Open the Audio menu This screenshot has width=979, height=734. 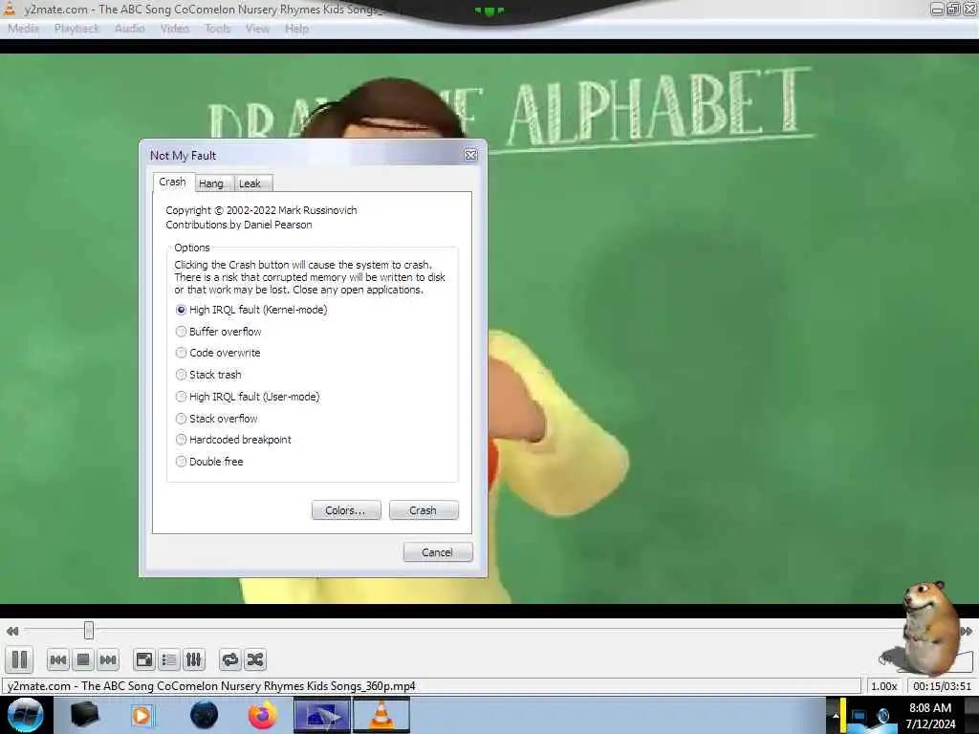point(129,28)
